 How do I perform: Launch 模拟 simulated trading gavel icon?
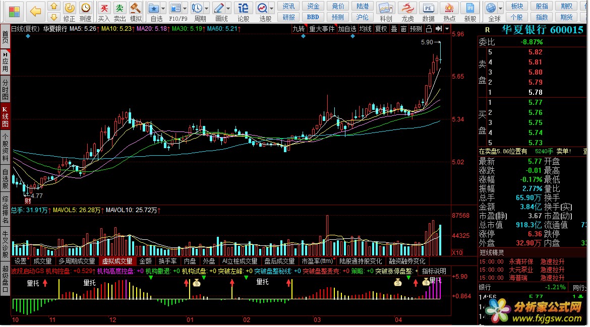coord(136,12)
